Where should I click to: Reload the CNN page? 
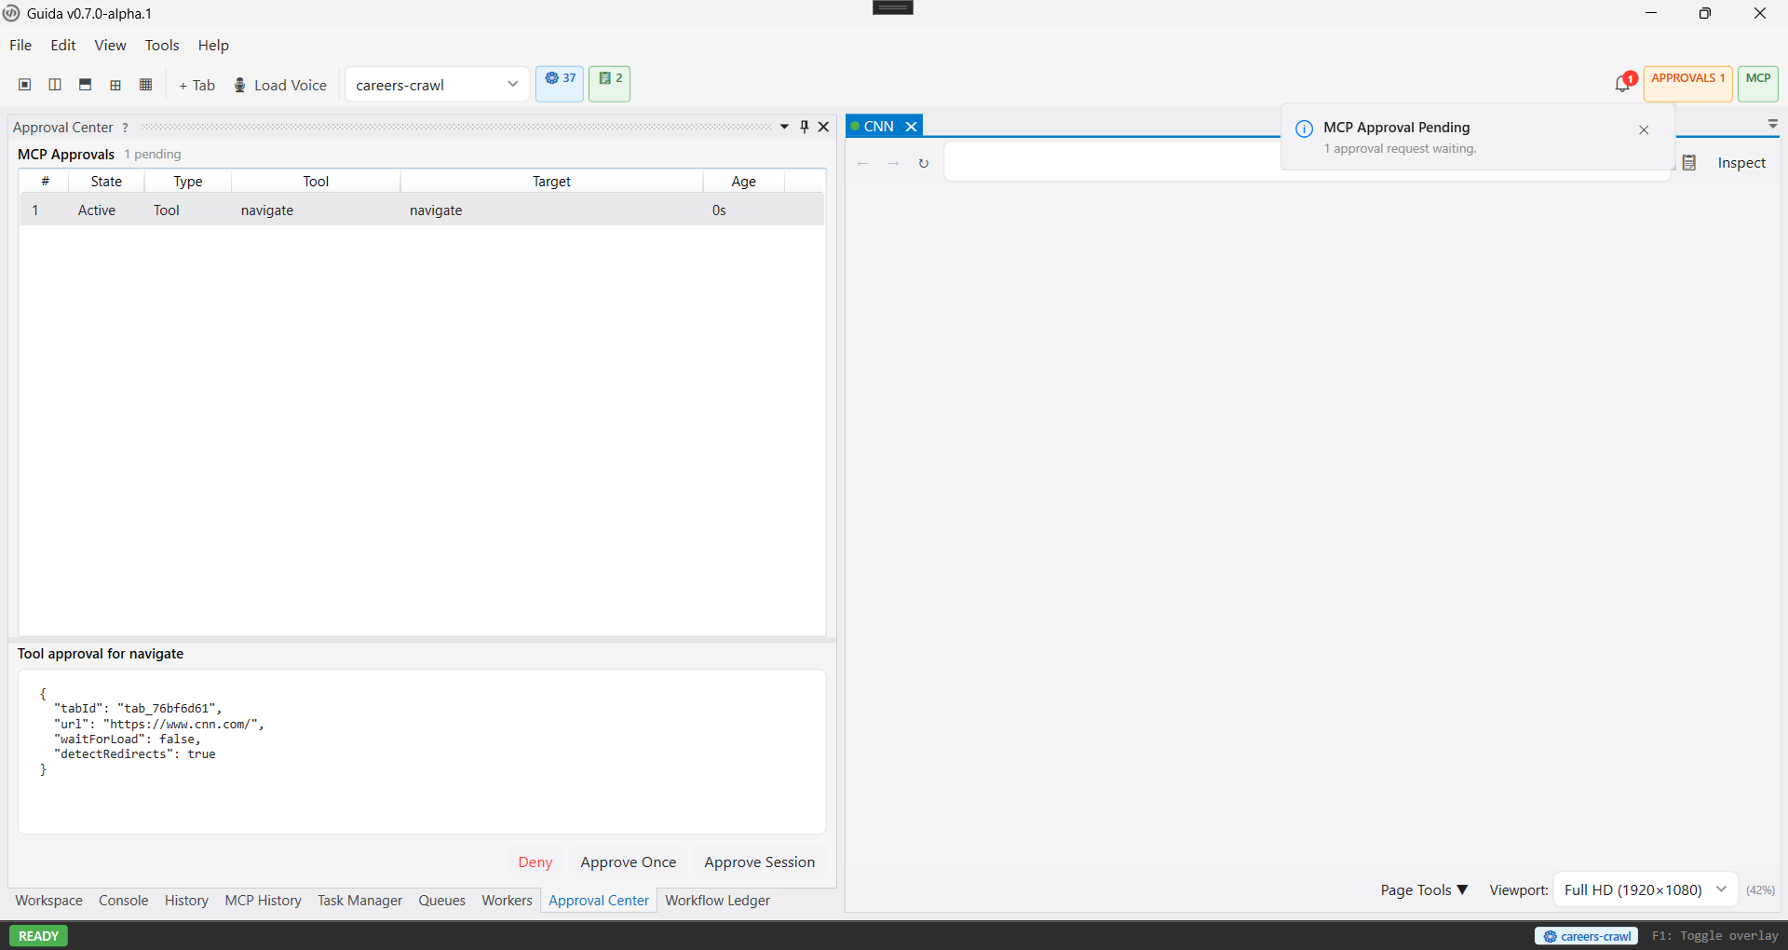click(924, 163)
